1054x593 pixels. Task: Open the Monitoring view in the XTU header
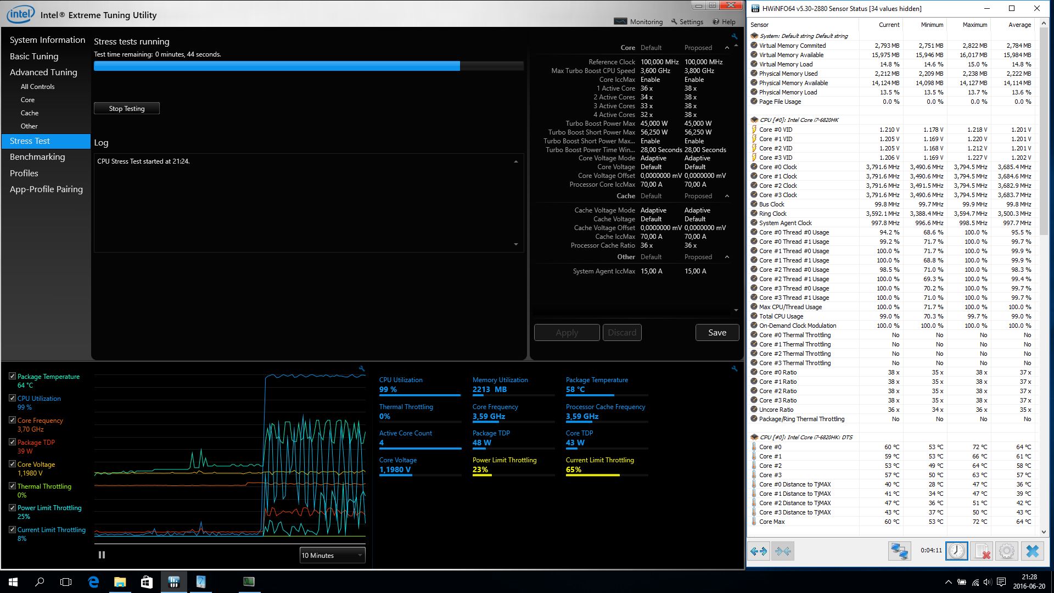pyautogui.click(x=638, y=21)
